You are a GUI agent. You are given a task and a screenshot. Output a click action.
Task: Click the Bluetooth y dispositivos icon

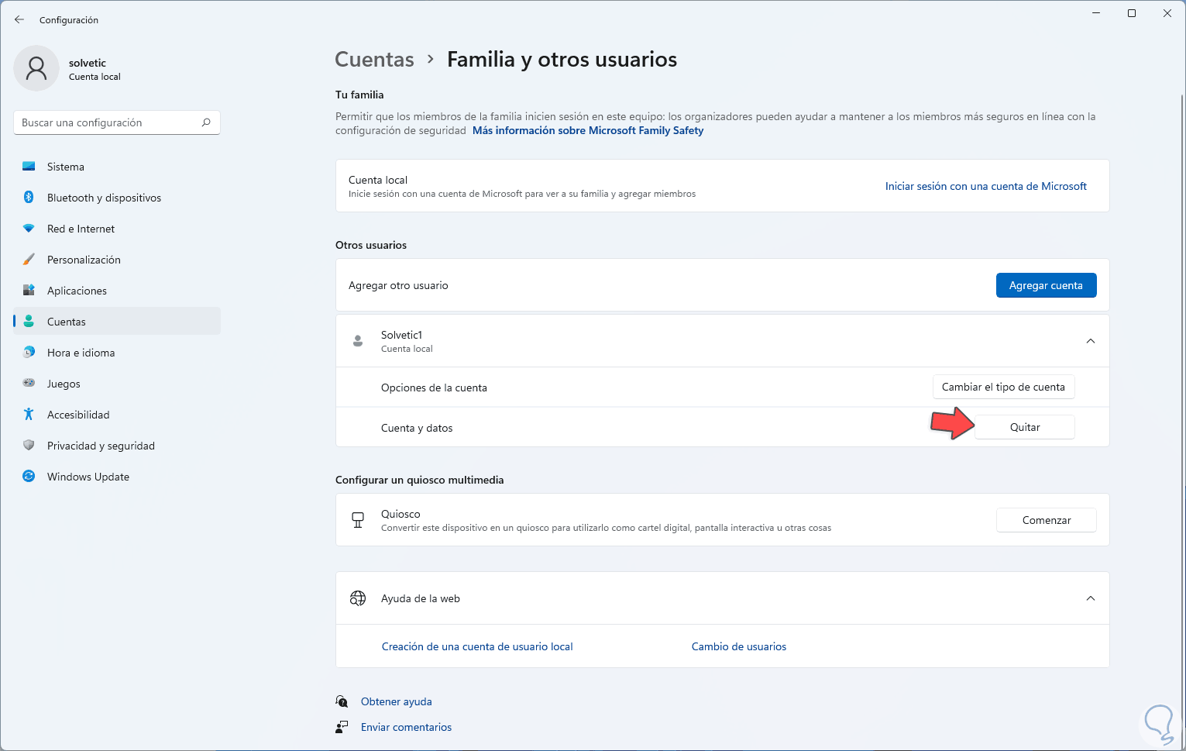coord(29,198)
